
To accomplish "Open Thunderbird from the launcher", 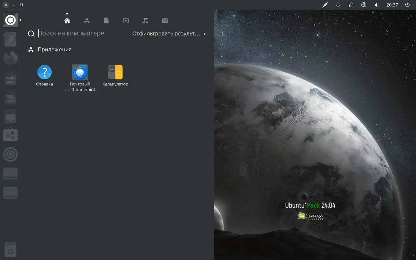I will coord(10,39).
